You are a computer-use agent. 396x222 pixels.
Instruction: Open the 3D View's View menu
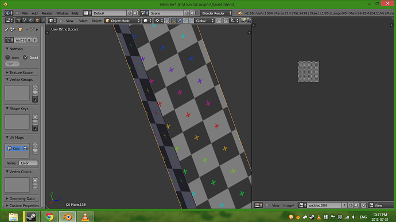click(x=69, y=21)
